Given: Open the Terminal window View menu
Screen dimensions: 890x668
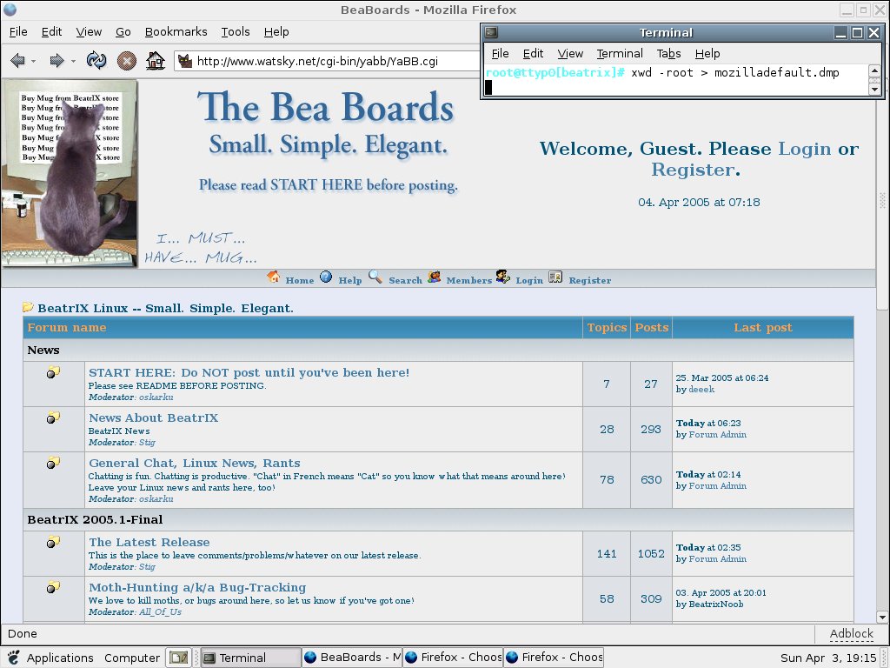Looking at the screenshot, I should (x=570, y=53).
